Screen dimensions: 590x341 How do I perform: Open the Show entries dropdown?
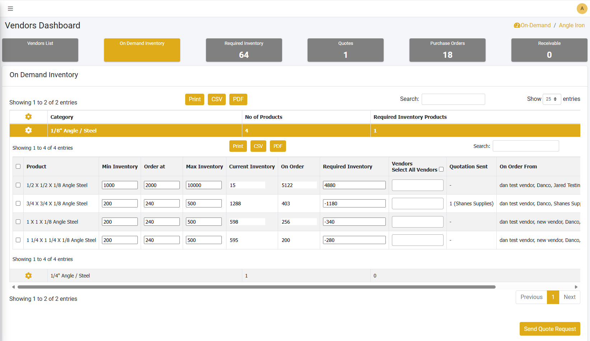point(551,99)
